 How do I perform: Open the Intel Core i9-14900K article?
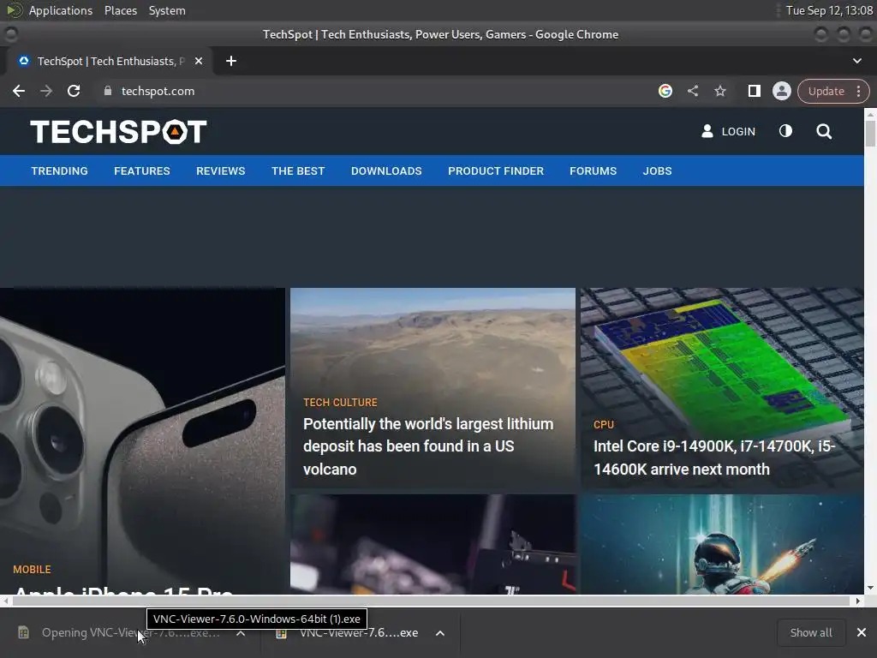click(x=714, y=458)
